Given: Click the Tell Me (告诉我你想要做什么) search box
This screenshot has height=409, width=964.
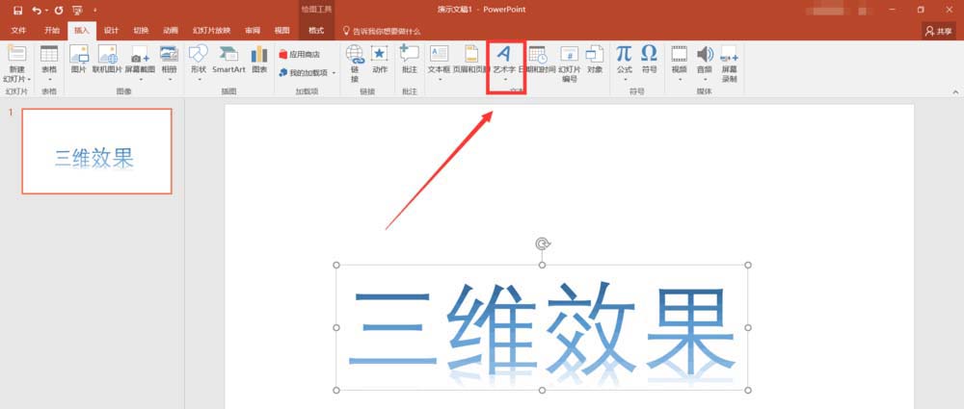Looking at the screenshot, I should click(382, 31).
